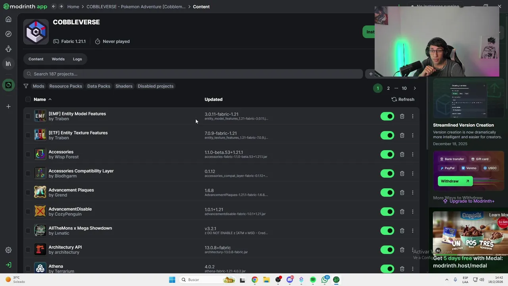This screenshot has height=286, width=508.
Task: Turn off the Accessories mod toggle
Action: [x=387, y=154]
